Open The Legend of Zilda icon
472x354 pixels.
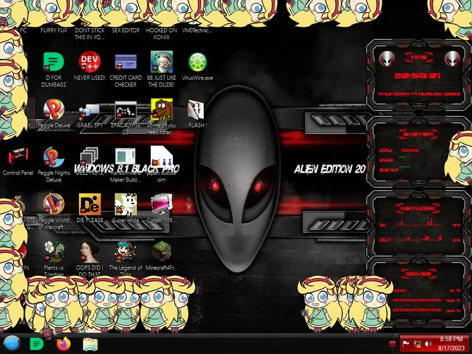pos(125,251)
